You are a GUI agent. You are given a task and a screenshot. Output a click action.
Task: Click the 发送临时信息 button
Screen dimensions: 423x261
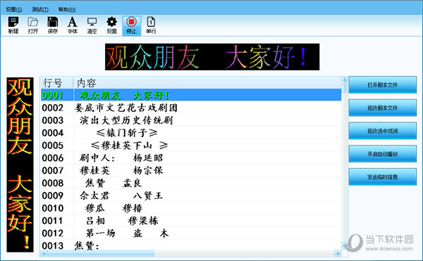pyautogui.click(x=383, y=177)
